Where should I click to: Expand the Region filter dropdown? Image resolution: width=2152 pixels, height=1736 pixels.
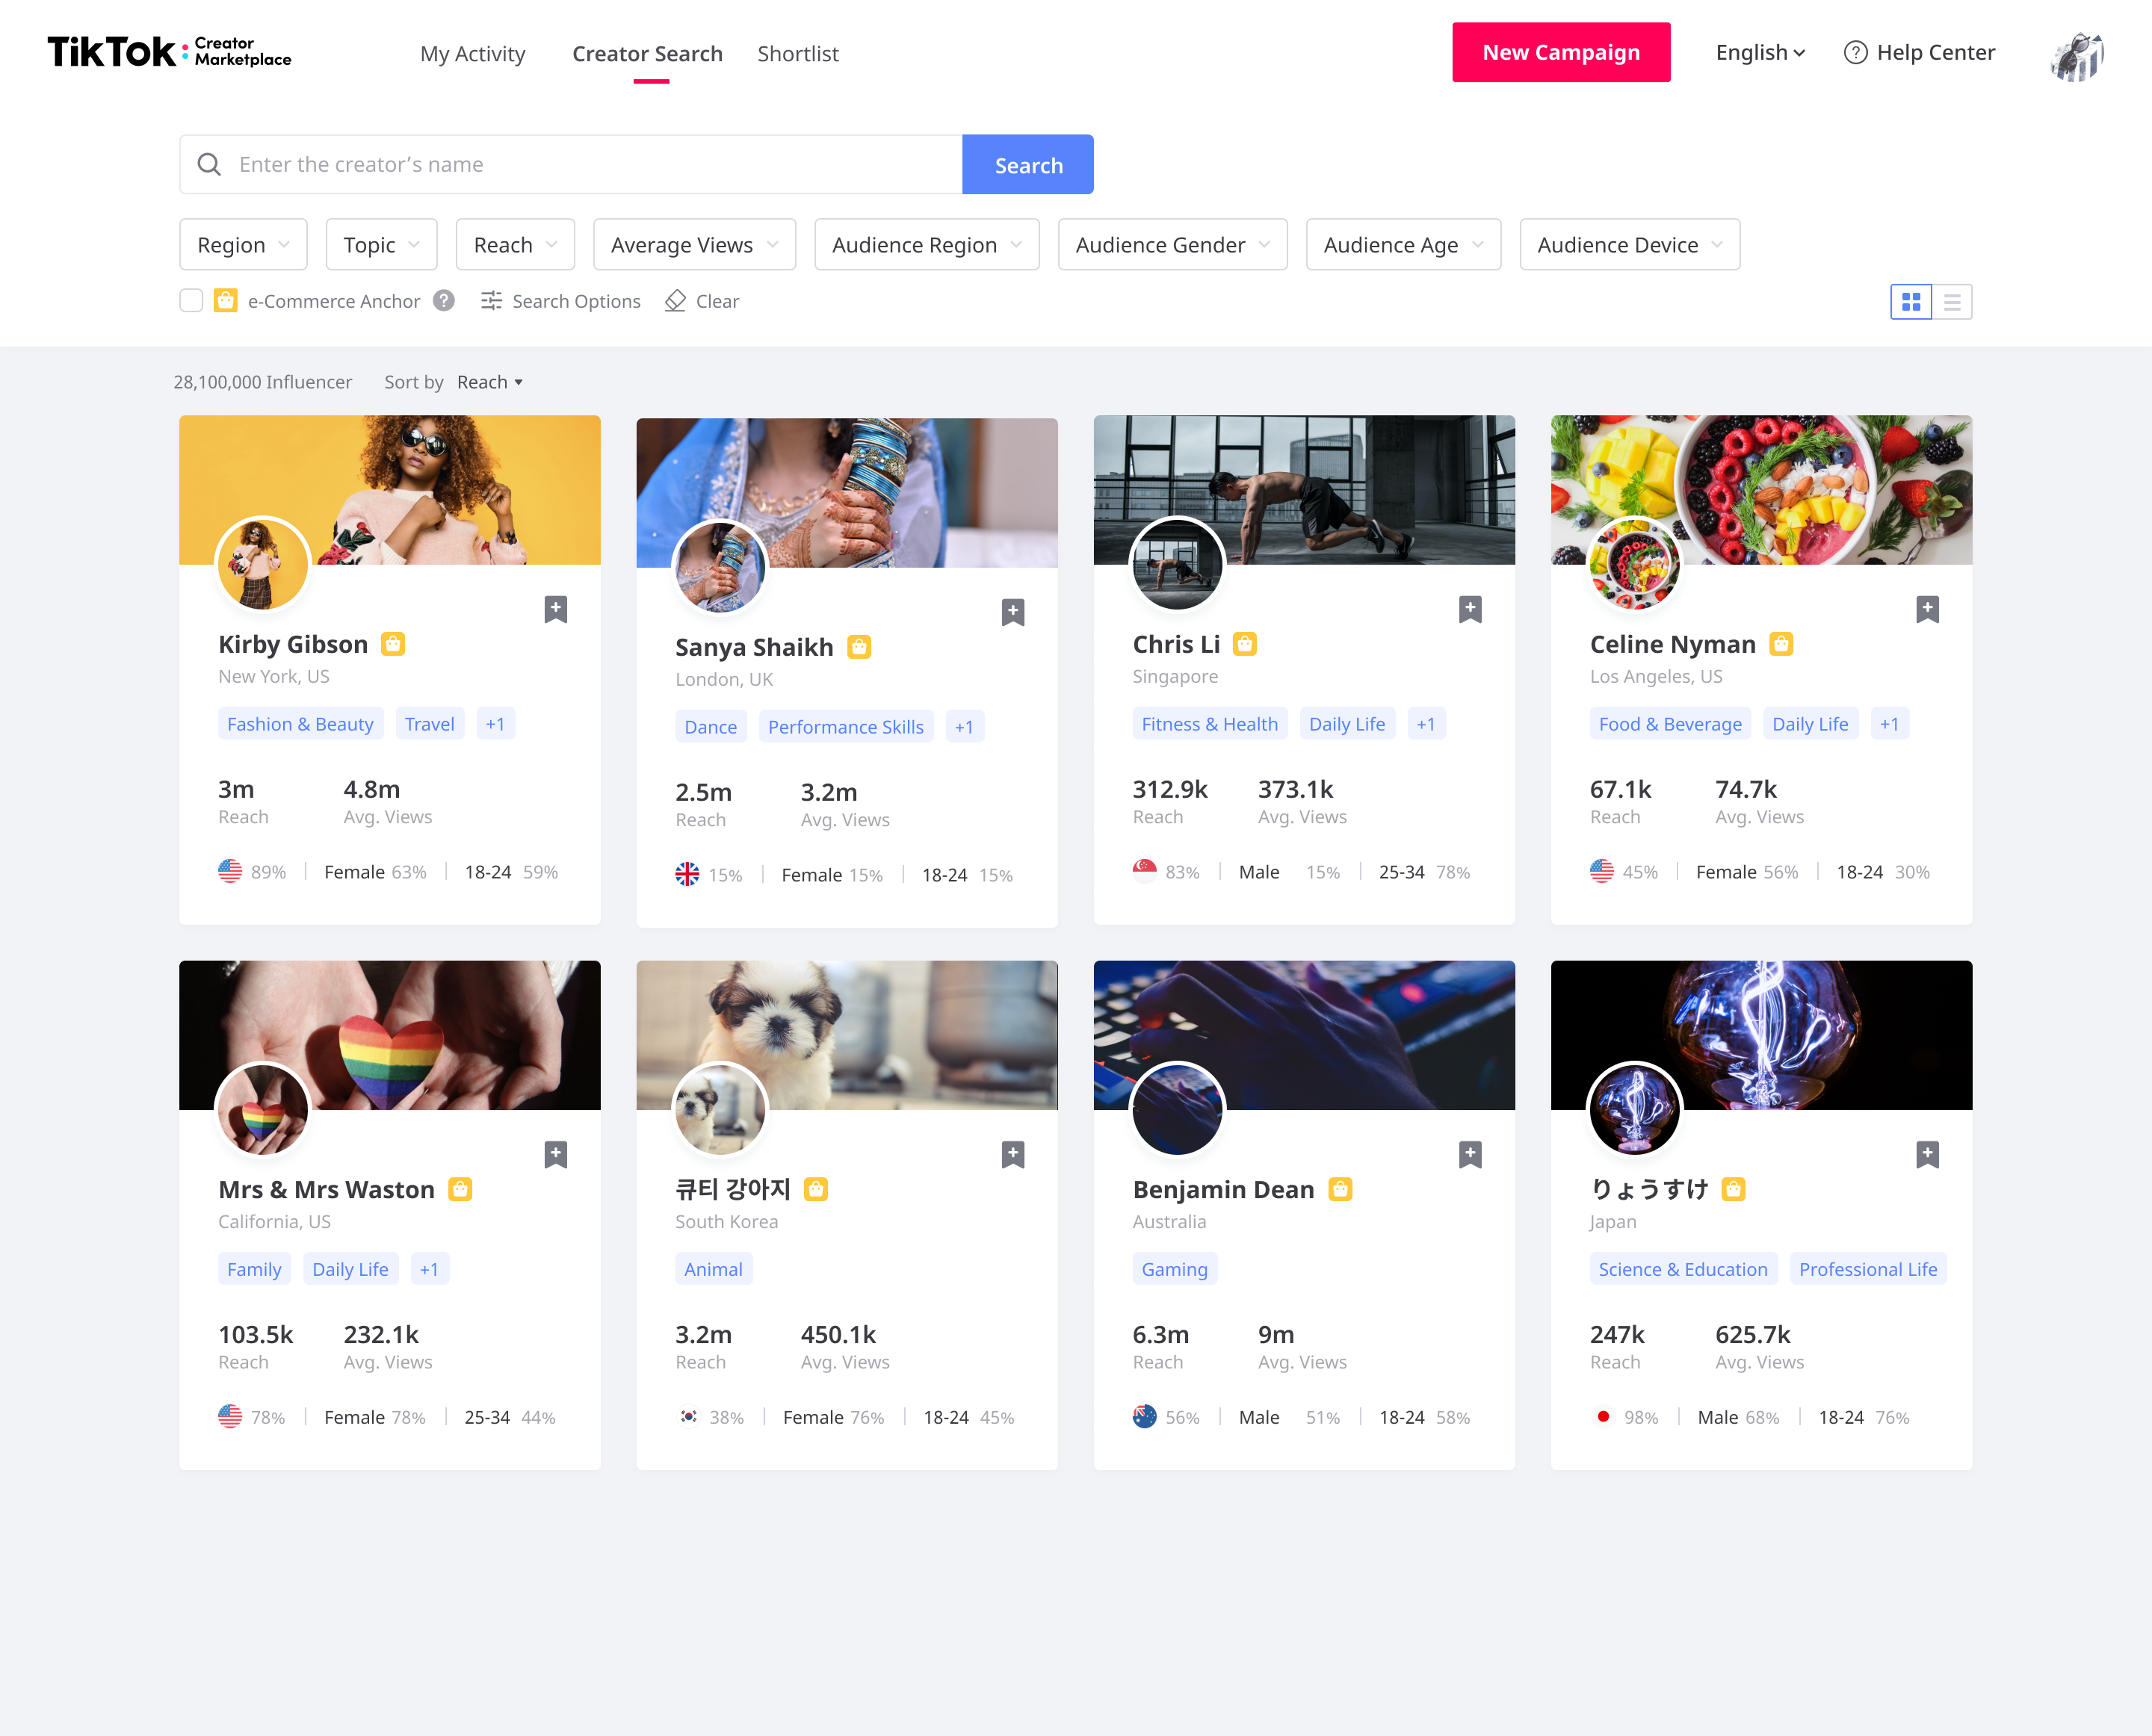(244, 244)
